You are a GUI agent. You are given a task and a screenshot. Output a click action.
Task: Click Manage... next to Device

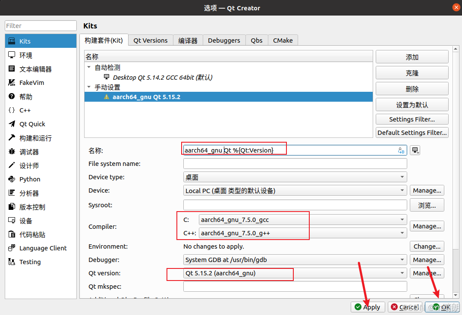(x=427, y=190)
